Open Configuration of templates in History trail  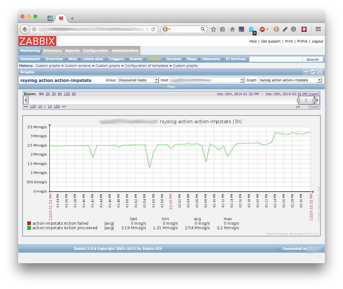pyautogui.click(x=147, y=66)
